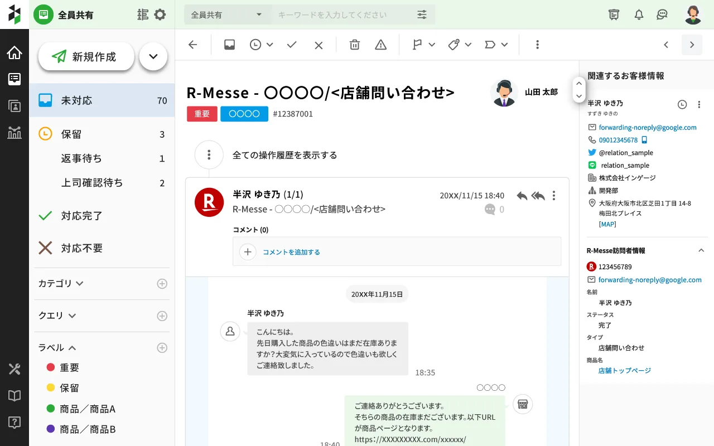Screen dimensions: 714x446
Task: Select green 商品／商品A label
Action: [81, 409]
